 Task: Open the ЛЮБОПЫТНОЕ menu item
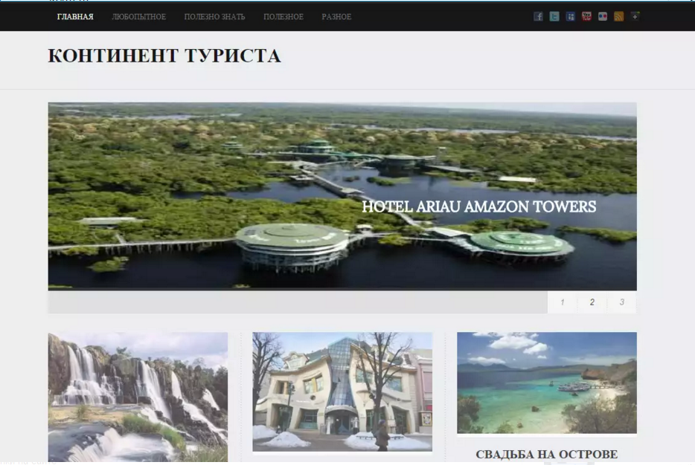coord(138,17)
